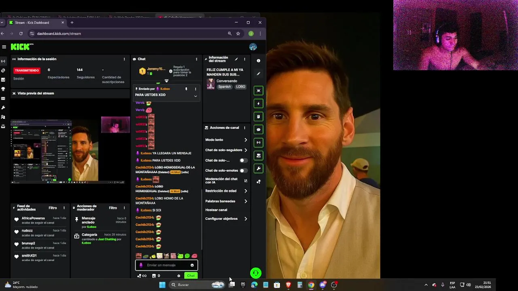Click the stream preview thumbnail
518x291 pixels.
[x=70, y=151]
